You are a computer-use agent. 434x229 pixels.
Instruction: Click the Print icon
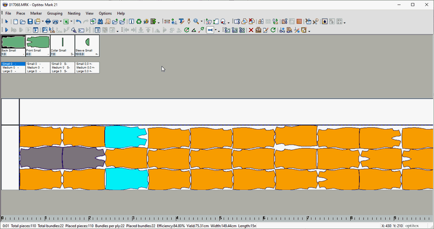[48, 21]
